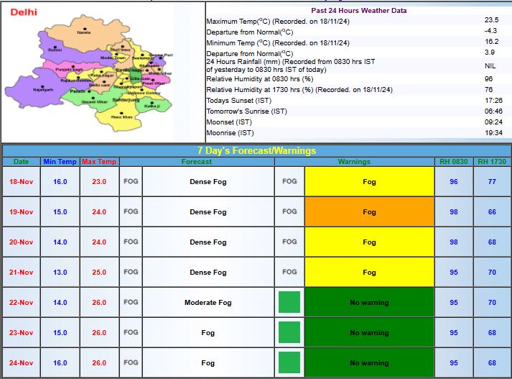Click the Dense Fog forecast text for 18-Nov

point(208,181)
